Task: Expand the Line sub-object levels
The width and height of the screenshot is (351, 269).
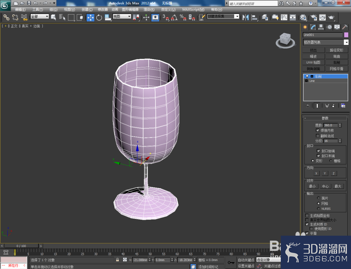Action: click(x=306, y=81)
